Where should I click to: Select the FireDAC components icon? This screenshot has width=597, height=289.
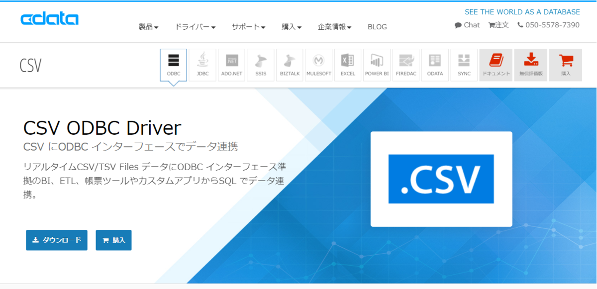coord(406,65)
